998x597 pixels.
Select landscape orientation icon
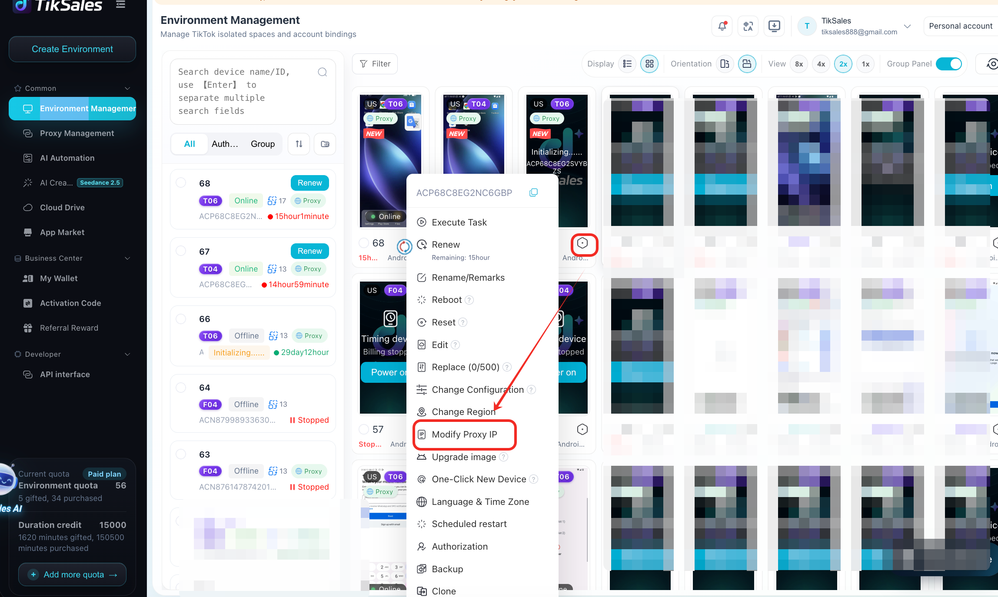tap(747, 64)
